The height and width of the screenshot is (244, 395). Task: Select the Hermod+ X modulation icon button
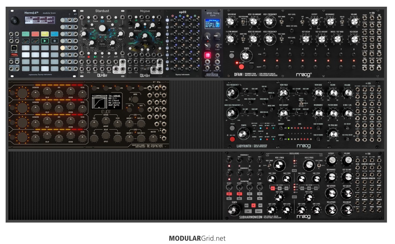[25, 41]
